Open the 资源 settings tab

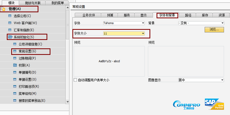click(222, 15)
